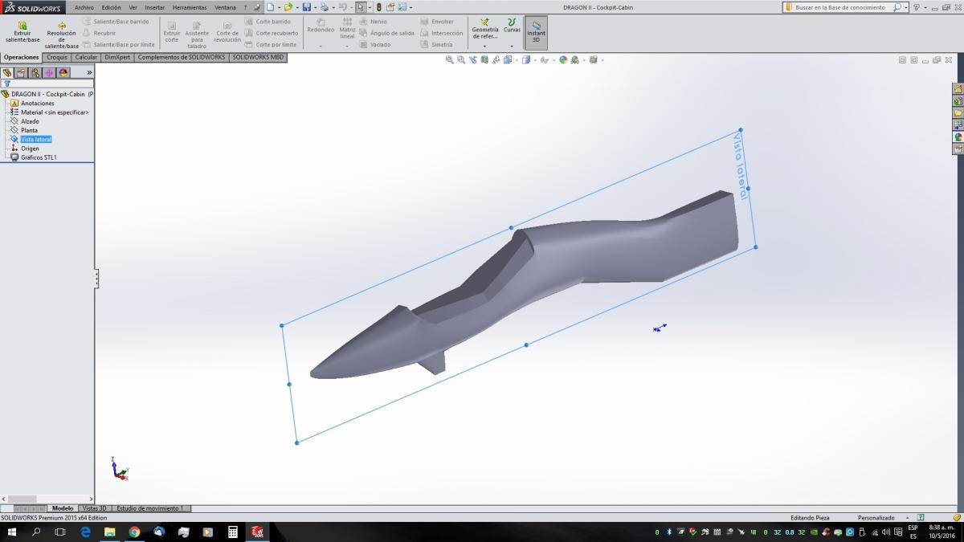Click the New document icon

coord(270,7)
